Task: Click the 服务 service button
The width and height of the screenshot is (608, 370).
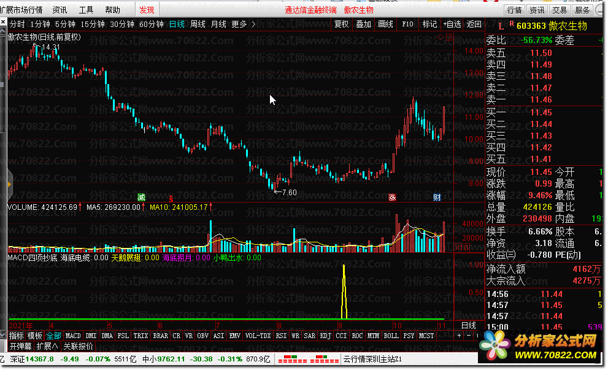Action: pos(582,10)
